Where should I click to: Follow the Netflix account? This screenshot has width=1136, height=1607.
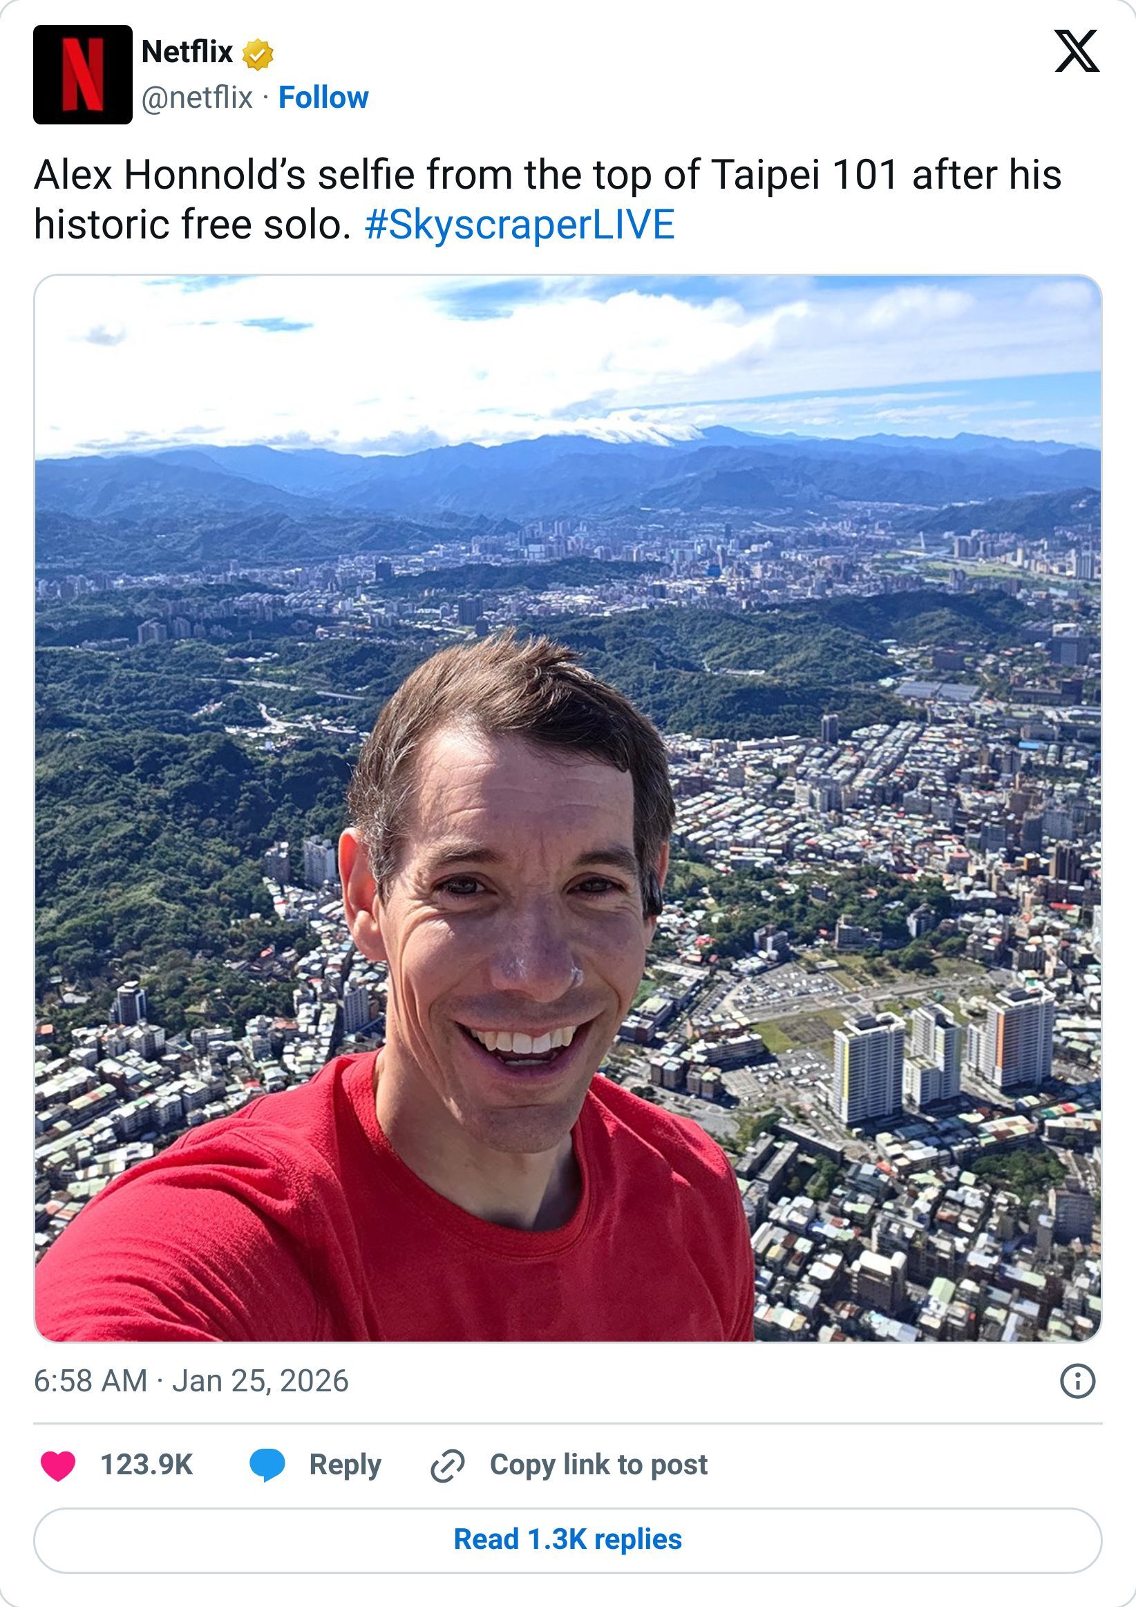[323, 97]
